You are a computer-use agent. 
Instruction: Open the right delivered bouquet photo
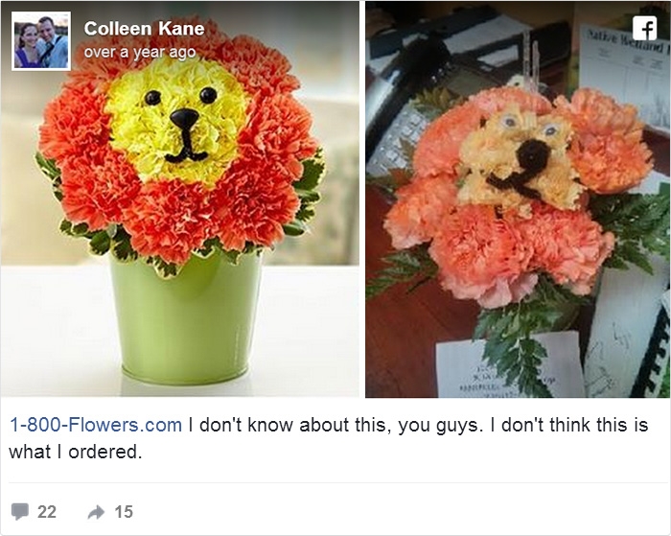click(x=518, y=201)
